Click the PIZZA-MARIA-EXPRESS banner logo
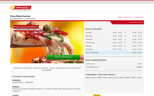This screenshot has height=96, width=154. 26,28
